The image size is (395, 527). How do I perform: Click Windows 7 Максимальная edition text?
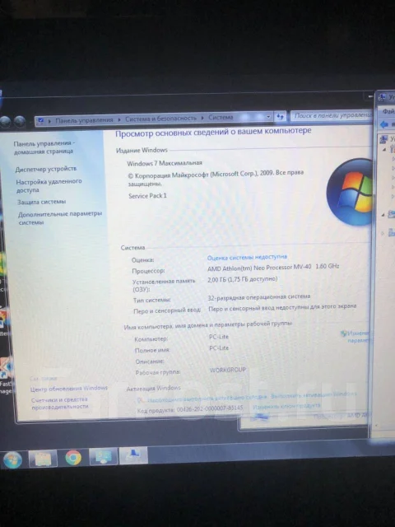tap(165, 163)
